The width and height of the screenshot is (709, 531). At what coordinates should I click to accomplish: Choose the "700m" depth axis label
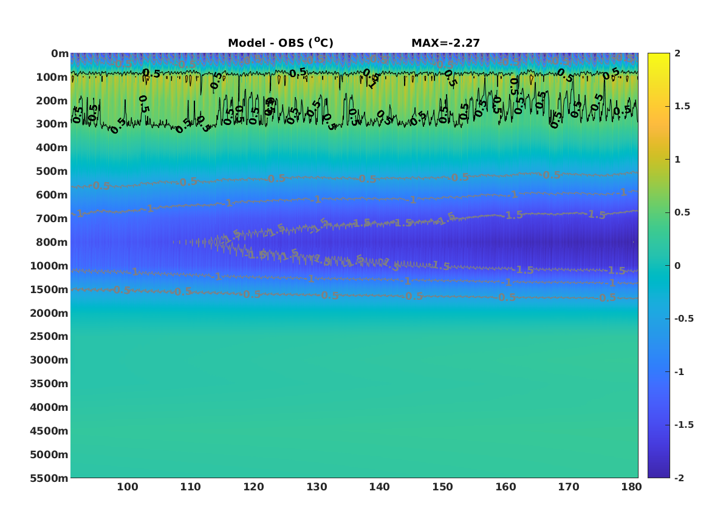(52, 218)
